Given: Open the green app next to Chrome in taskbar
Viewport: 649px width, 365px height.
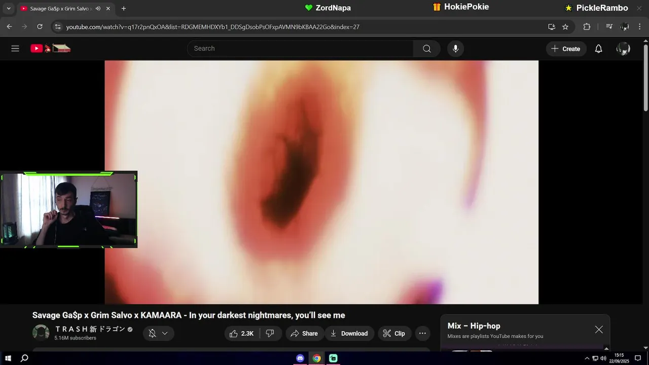Looking at the screenshot, I should pyautogui.click(x=333, y=358).
